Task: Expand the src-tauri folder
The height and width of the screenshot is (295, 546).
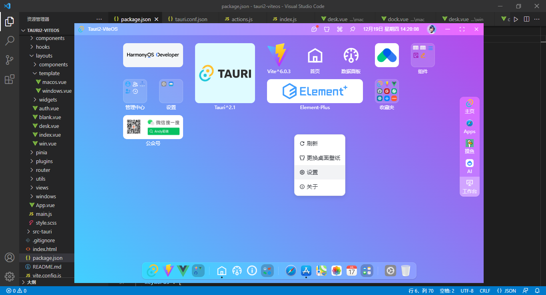Action: 42,231
